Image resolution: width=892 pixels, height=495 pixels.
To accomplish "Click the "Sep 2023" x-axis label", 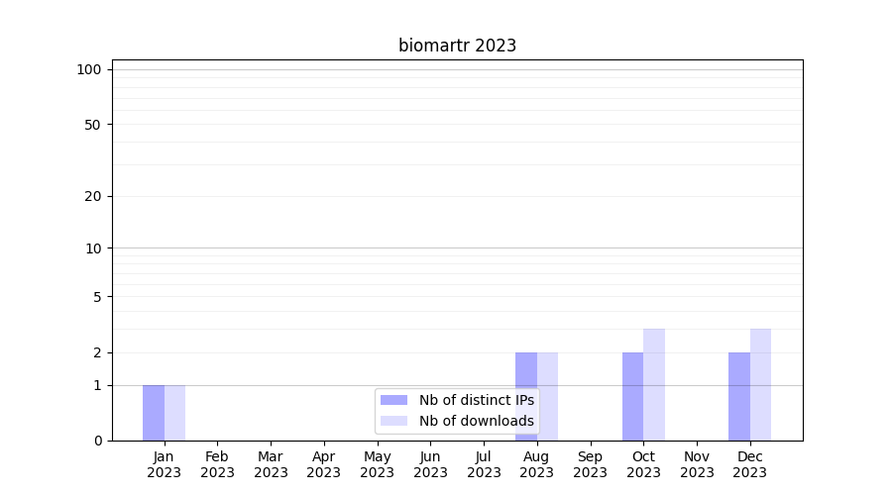I will pyautogui.click(x=590, y=464).
